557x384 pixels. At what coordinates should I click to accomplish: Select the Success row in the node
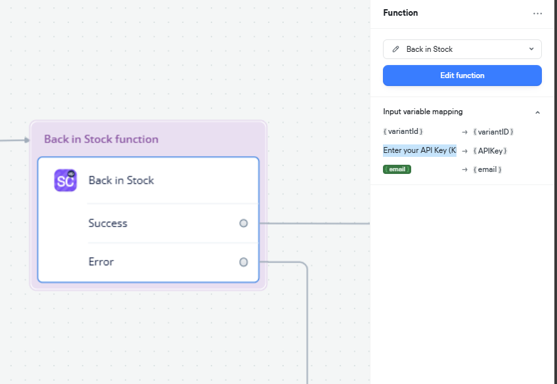pos(108,223)
